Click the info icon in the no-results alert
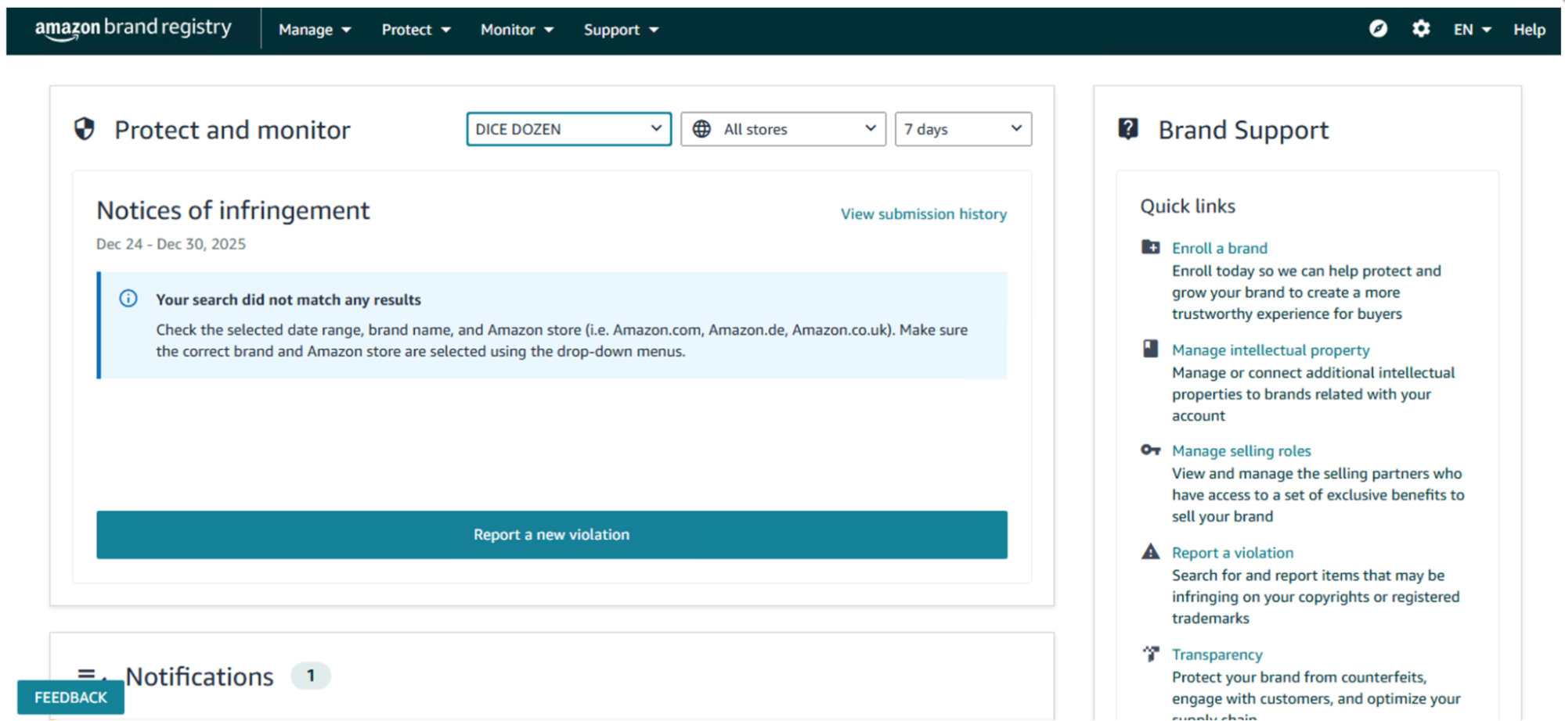This screenshot has width=1565, height=721. click(x=128, y=299)
